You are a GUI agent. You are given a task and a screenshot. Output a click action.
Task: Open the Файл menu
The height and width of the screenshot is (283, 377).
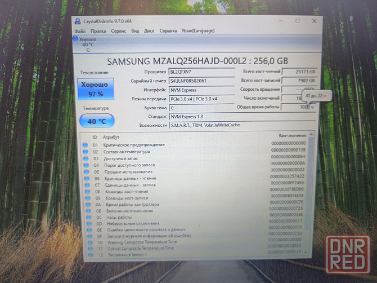[x=80, y=31]
